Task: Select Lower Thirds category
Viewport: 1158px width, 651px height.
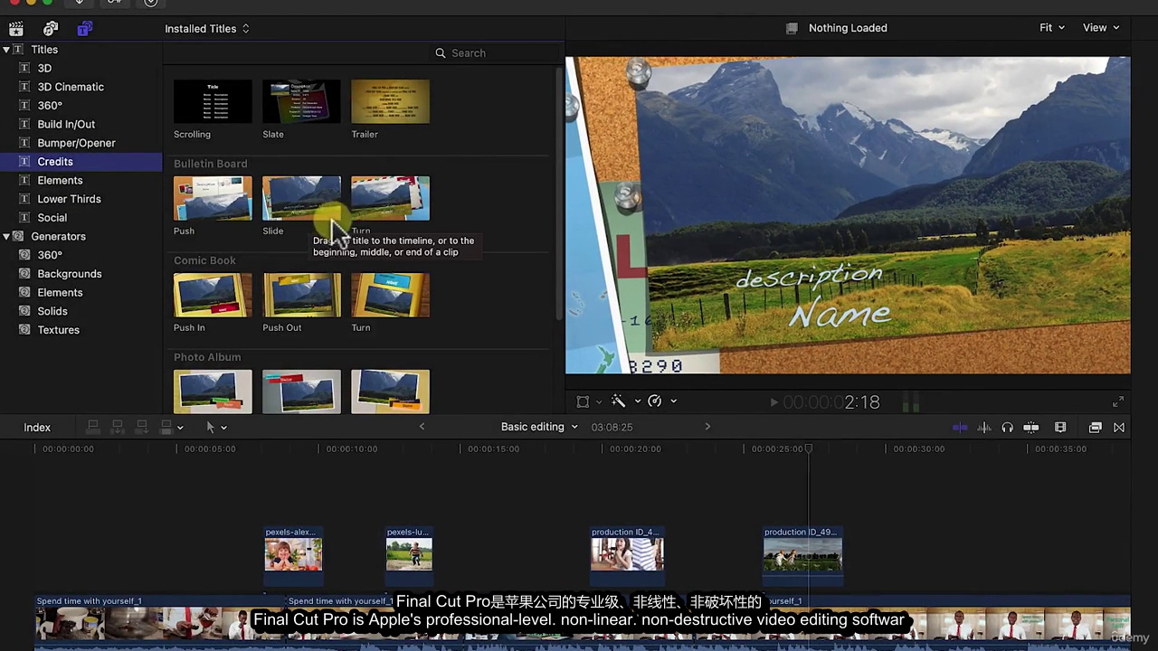Action: [69, 199]
